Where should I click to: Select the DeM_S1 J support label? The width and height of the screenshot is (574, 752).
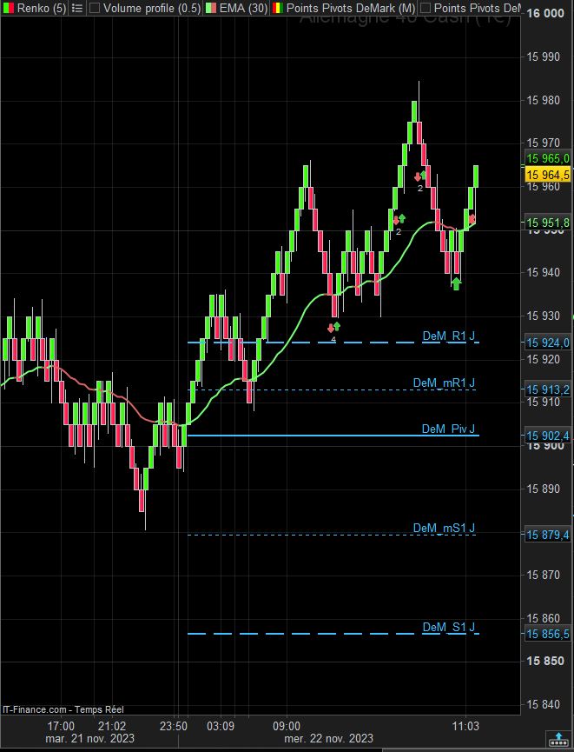tap(448, 628)
